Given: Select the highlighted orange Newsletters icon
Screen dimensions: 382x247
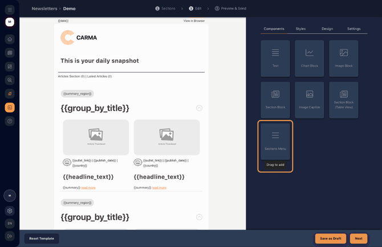Looking at the screenshot, I should tap(10, 107).
